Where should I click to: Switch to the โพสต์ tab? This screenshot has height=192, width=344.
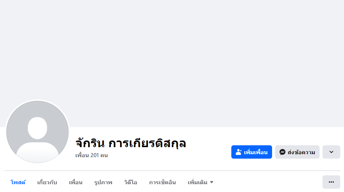tap(18, 182)
